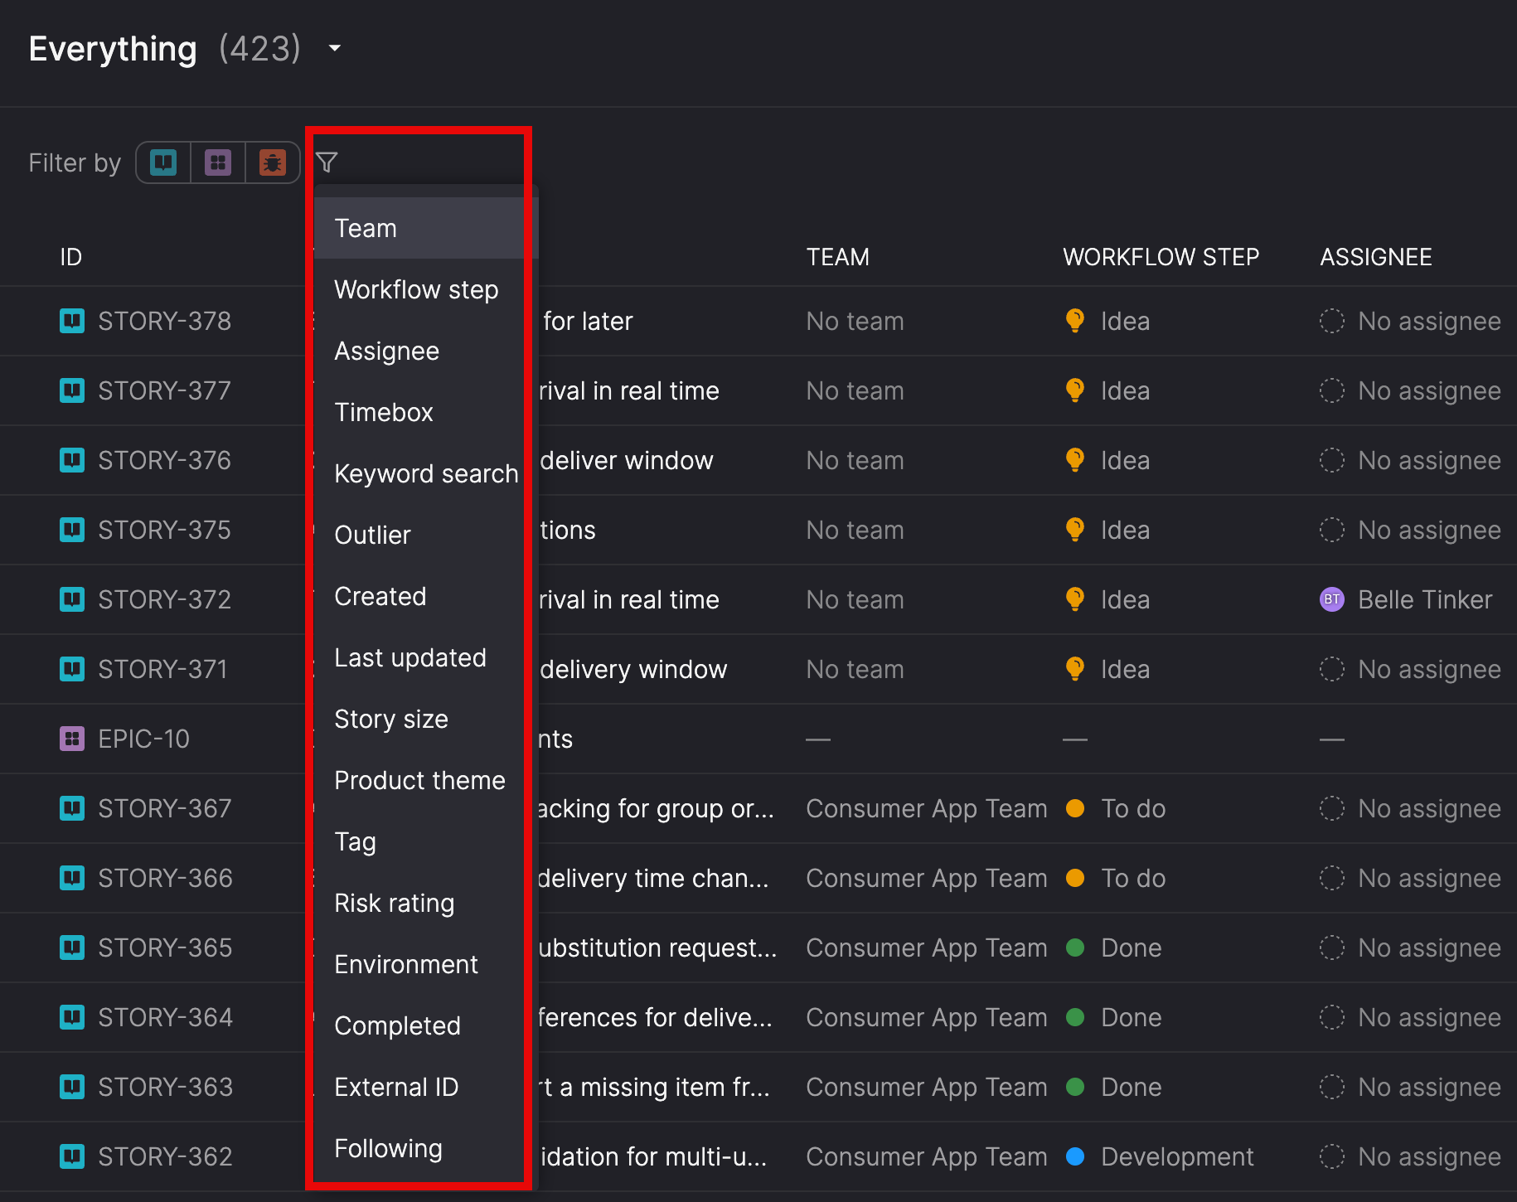Select Environment in the filter menu

click(426, 964)
